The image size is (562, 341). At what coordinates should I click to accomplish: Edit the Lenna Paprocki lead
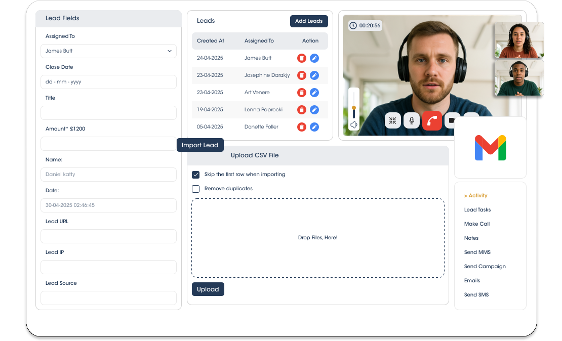pyautogui.click(x=314, y=110)
